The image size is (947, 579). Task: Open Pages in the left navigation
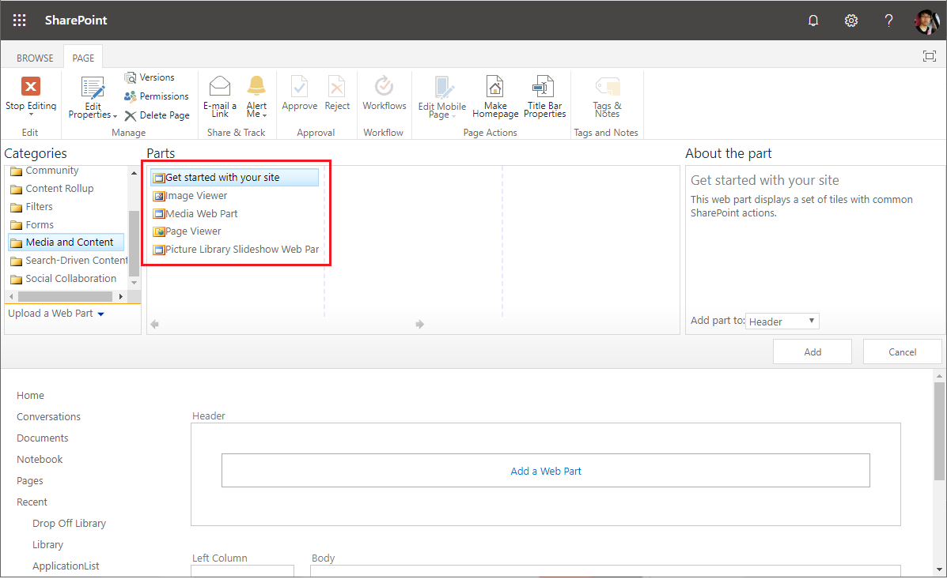pos(29,481)
